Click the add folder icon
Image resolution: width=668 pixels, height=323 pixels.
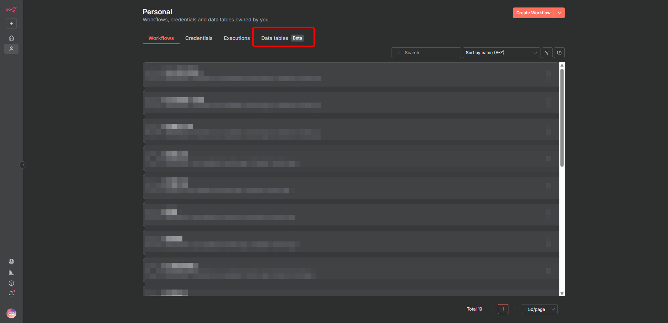[559, 53]
